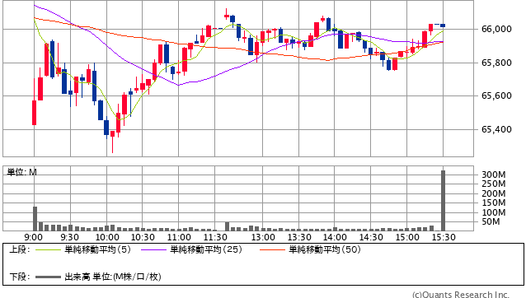Click the 15:30 time axis label
This screenshot has width=526, height=298.
pyautogui.click(x=444, y=237)
